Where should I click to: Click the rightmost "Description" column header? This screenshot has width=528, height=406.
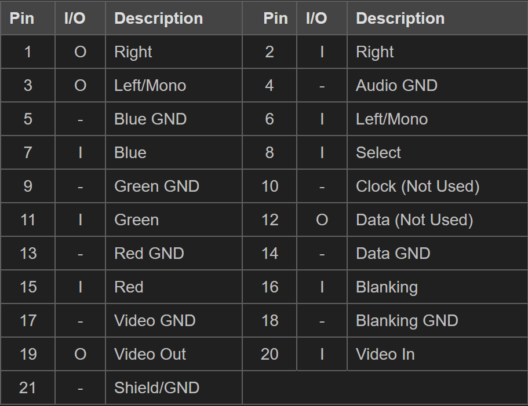[400, 19]
